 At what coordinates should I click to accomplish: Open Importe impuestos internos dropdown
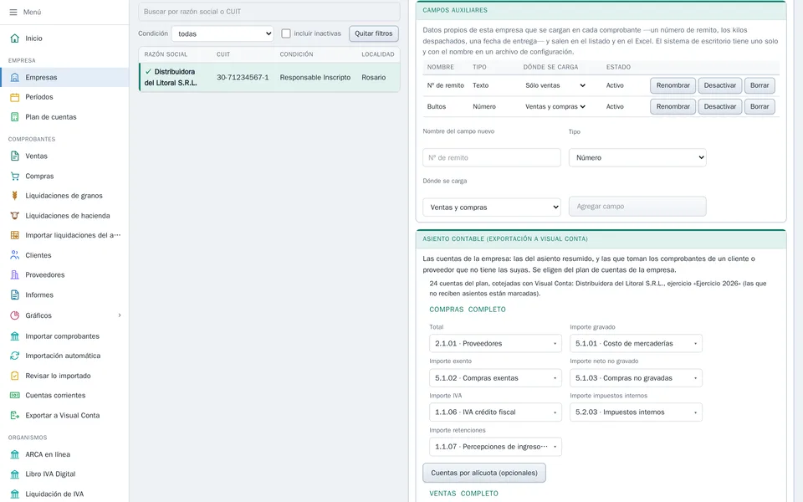pos(636,412)
